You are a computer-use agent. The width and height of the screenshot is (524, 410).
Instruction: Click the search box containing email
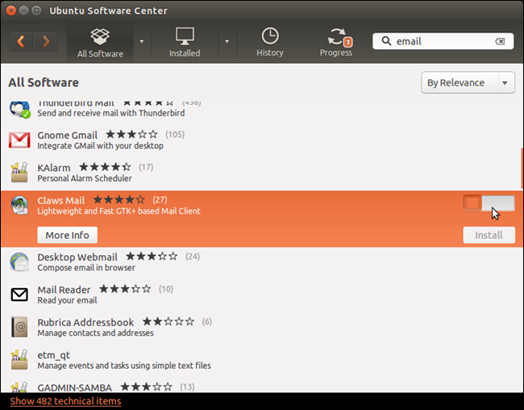443,41
